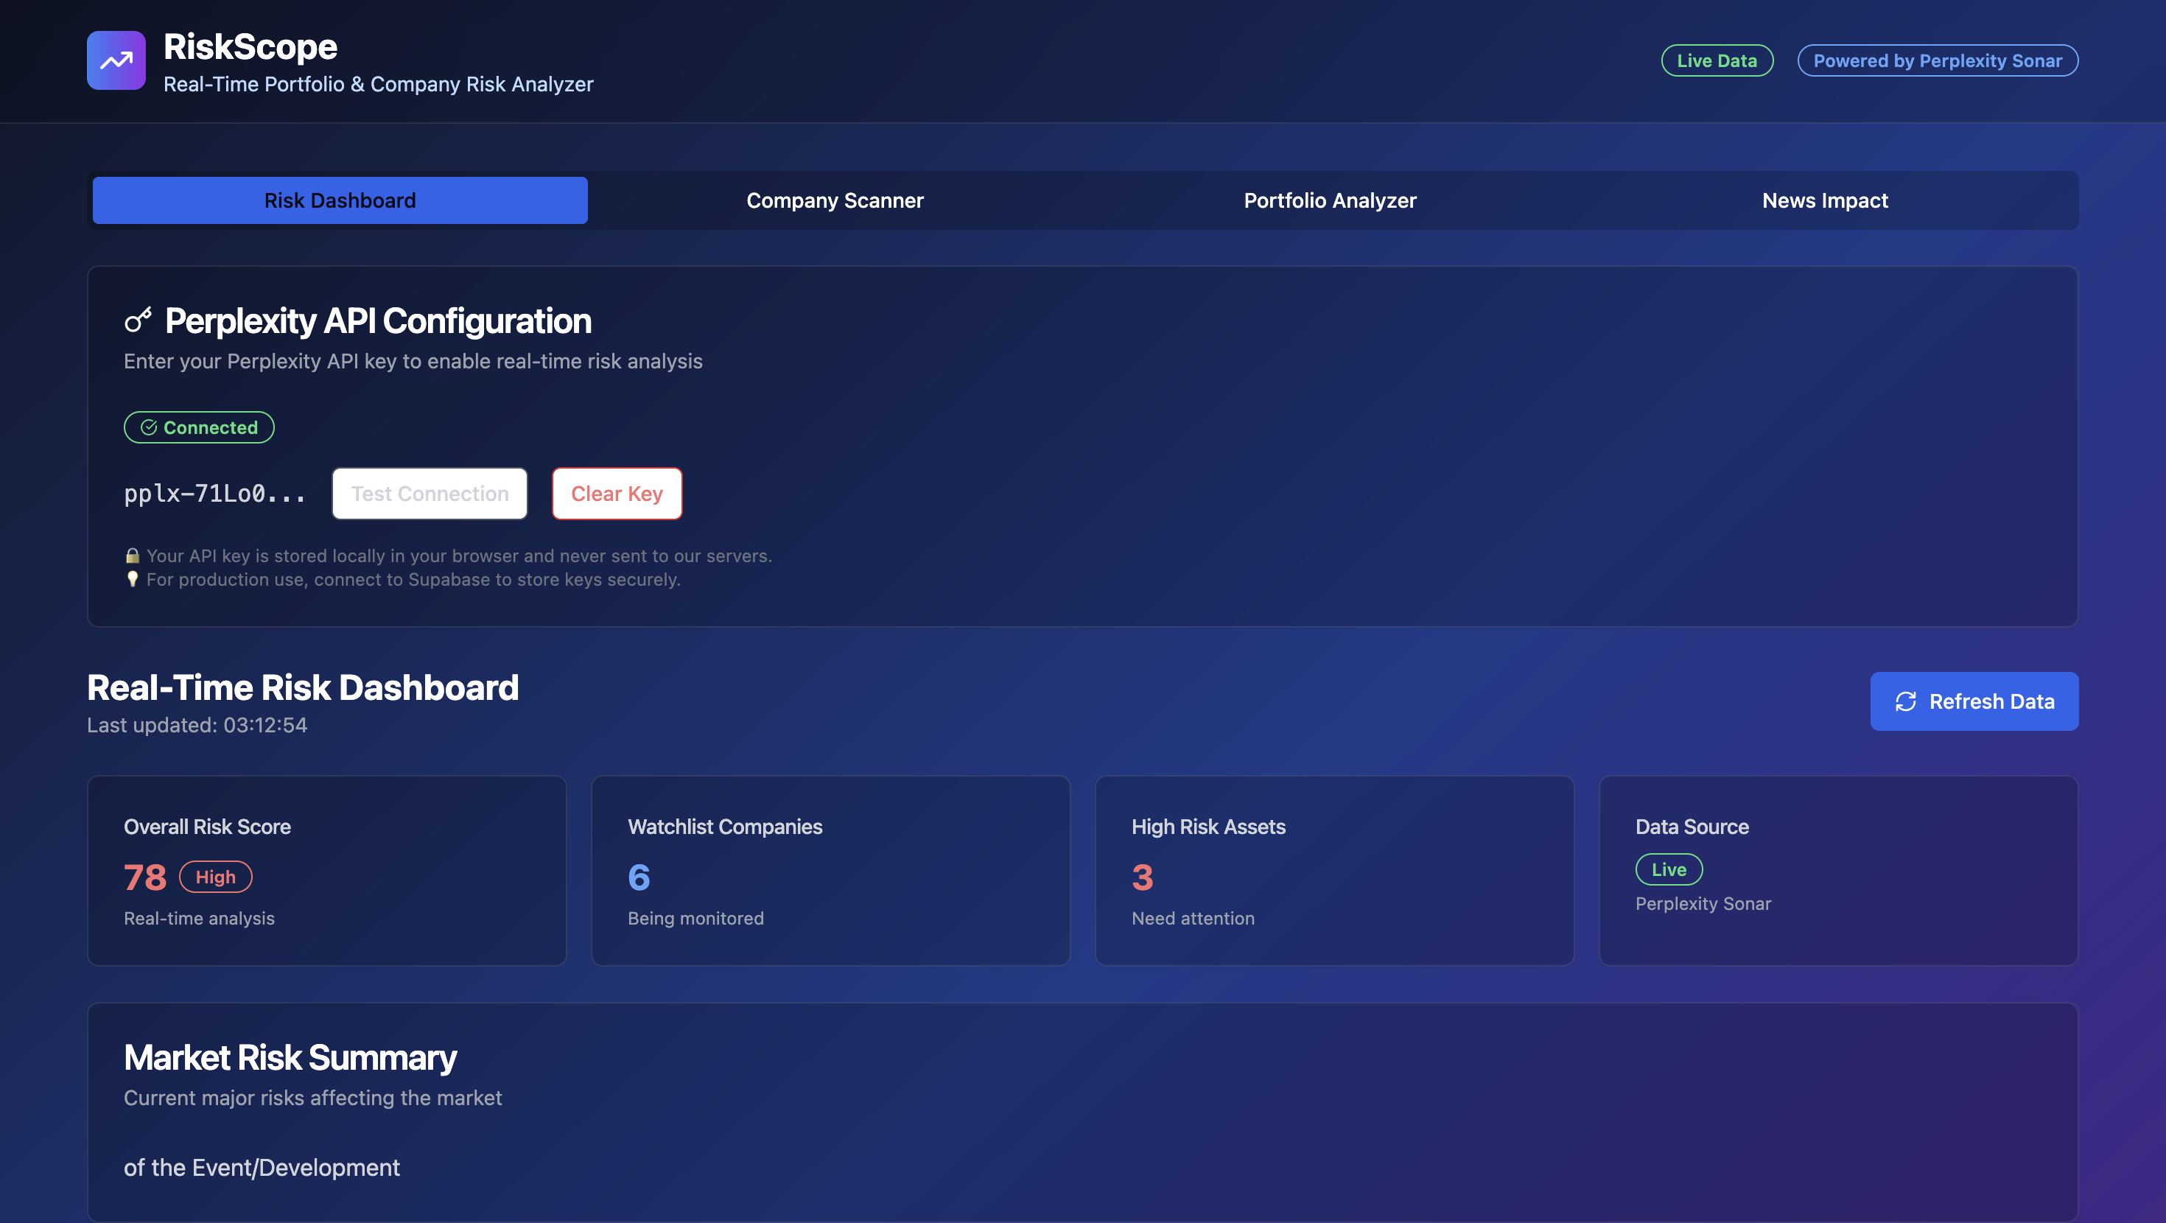Click the lock icon beside API key note
Screen dimensions: 2166x1223
(132, 556)
